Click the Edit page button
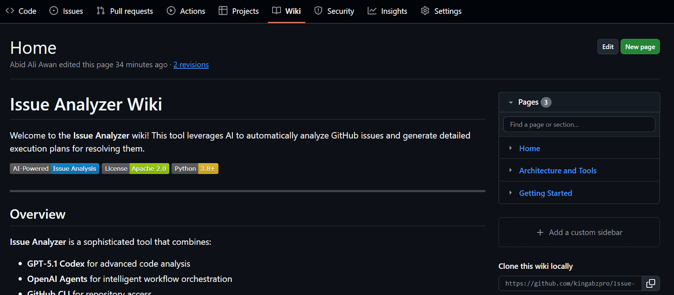This screenshot has height=295, width=674. coord(607,47)
